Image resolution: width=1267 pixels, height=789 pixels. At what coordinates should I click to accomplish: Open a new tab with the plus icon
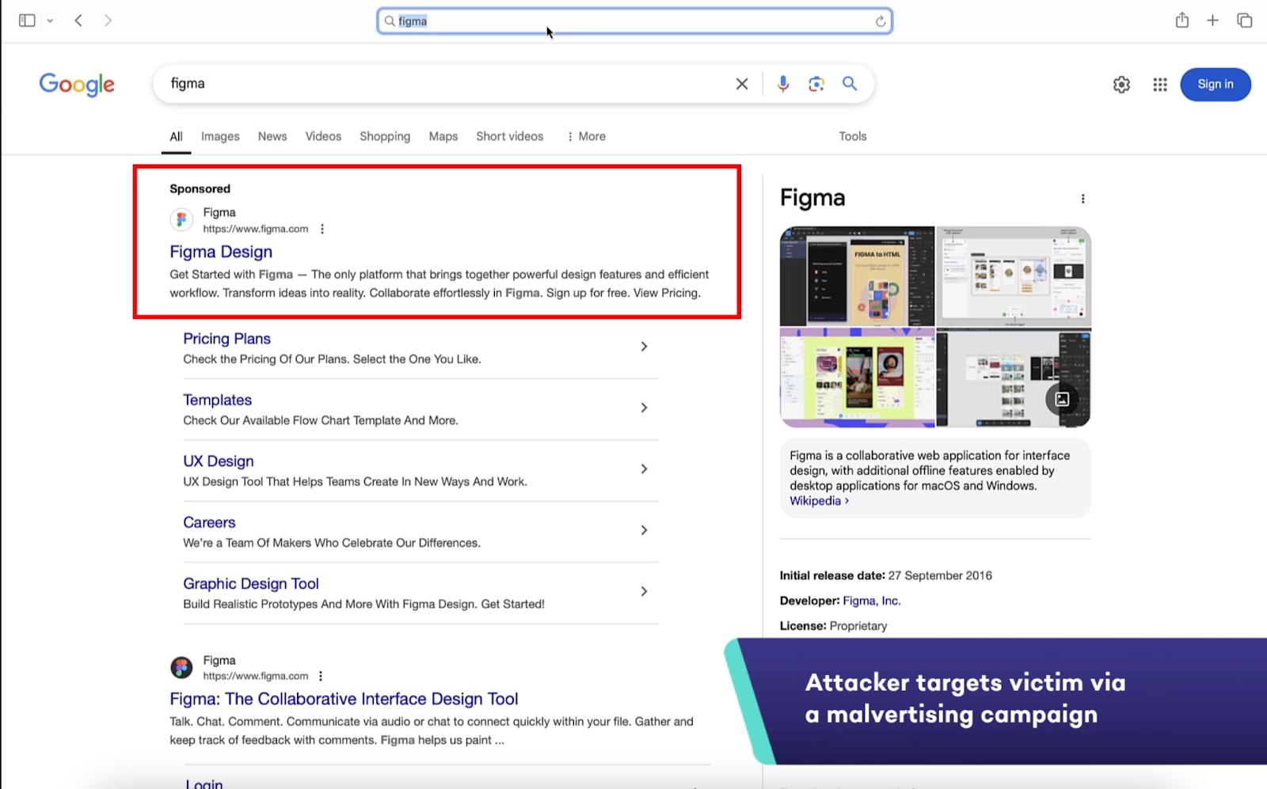click(x=1212, y=21)
